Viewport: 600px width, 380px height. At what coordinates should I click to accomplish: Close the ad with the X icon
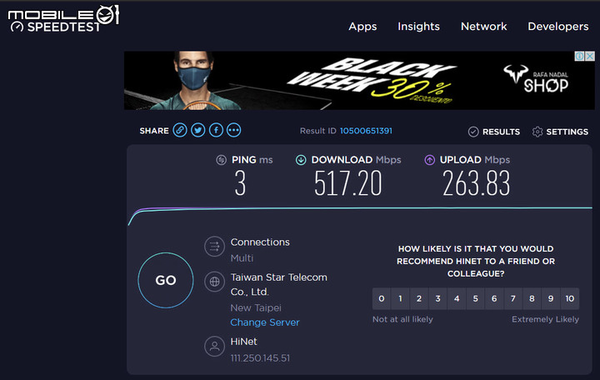click(x=590, y=57)
